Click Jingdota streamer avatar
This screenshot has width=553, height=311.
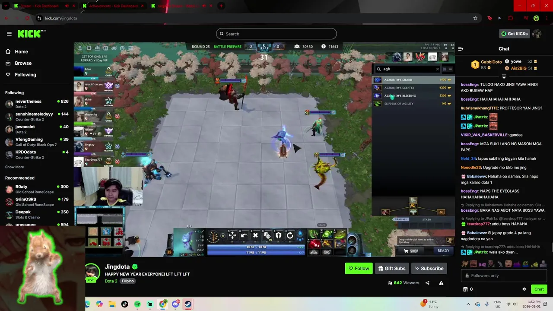coord(91,272)
